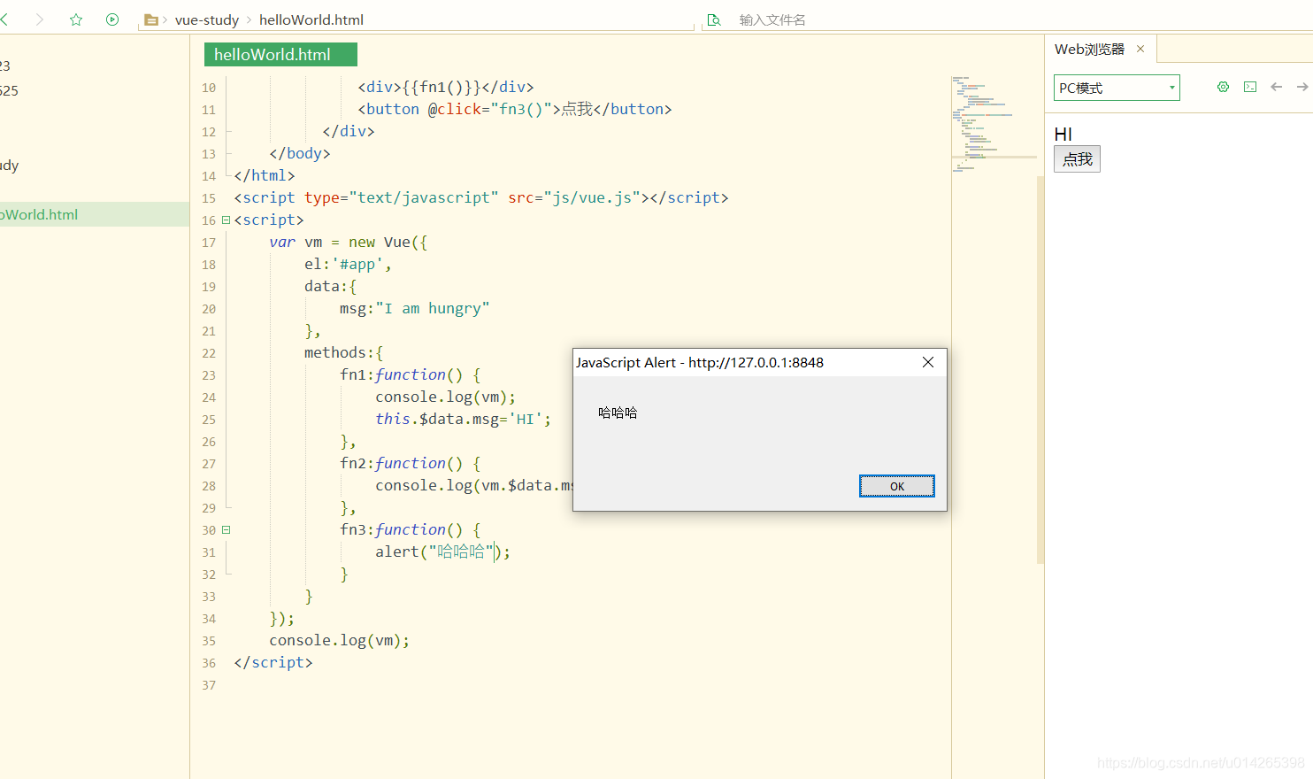Go forward in the Web browser panel
This screenshot has height=779, width=1313.
(1302, 87)
